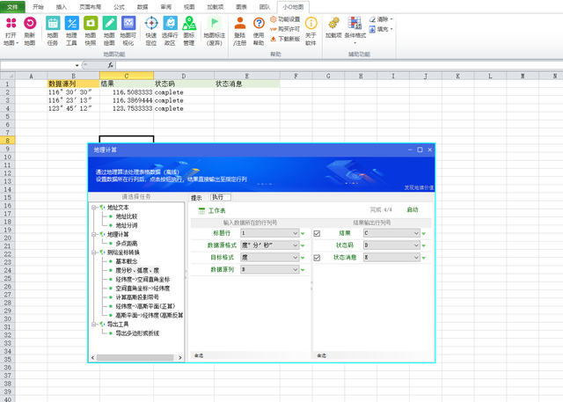563x402 pixels.
Task: Collapse the 测绘坐标转换 tree node
Action: 94,252
